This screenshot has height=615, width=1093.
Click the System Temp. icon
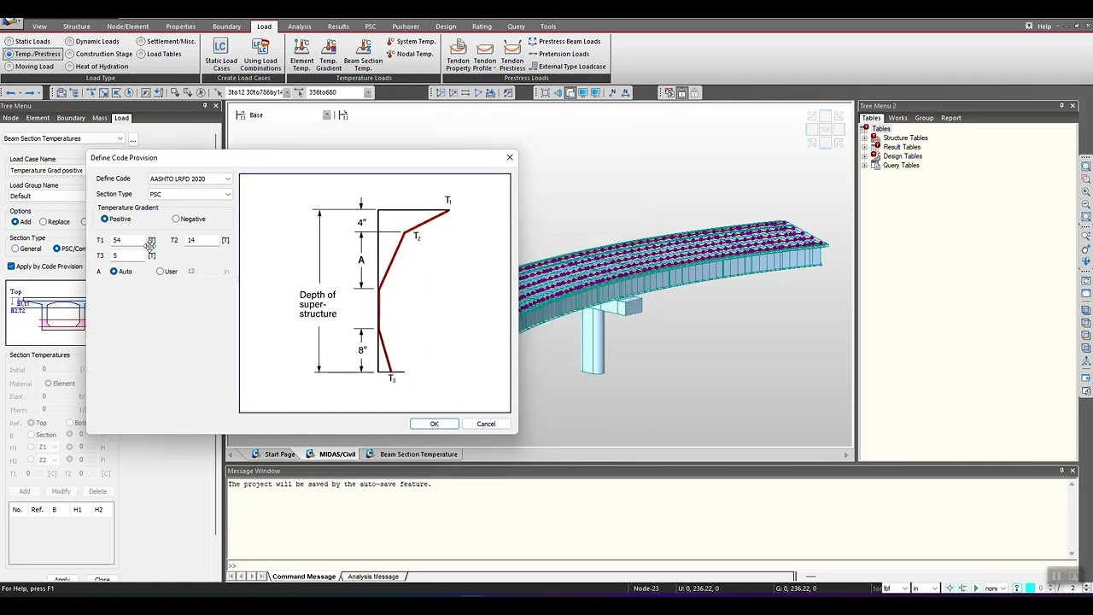coord(412,41)
